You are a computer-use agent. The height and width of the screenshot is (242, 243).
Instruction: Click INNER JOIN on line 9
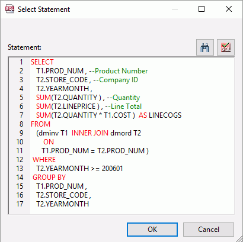coord(90,133)
